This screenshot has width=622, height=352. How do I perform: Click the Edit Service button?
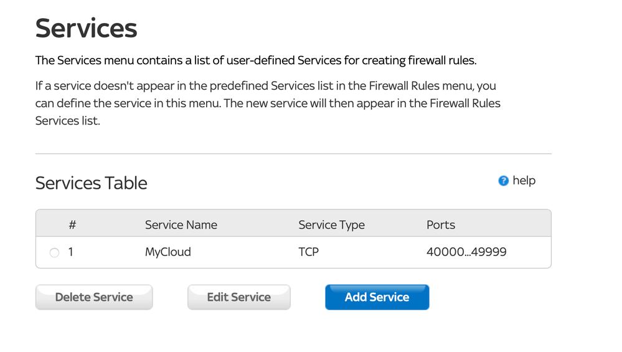point(238,297)
